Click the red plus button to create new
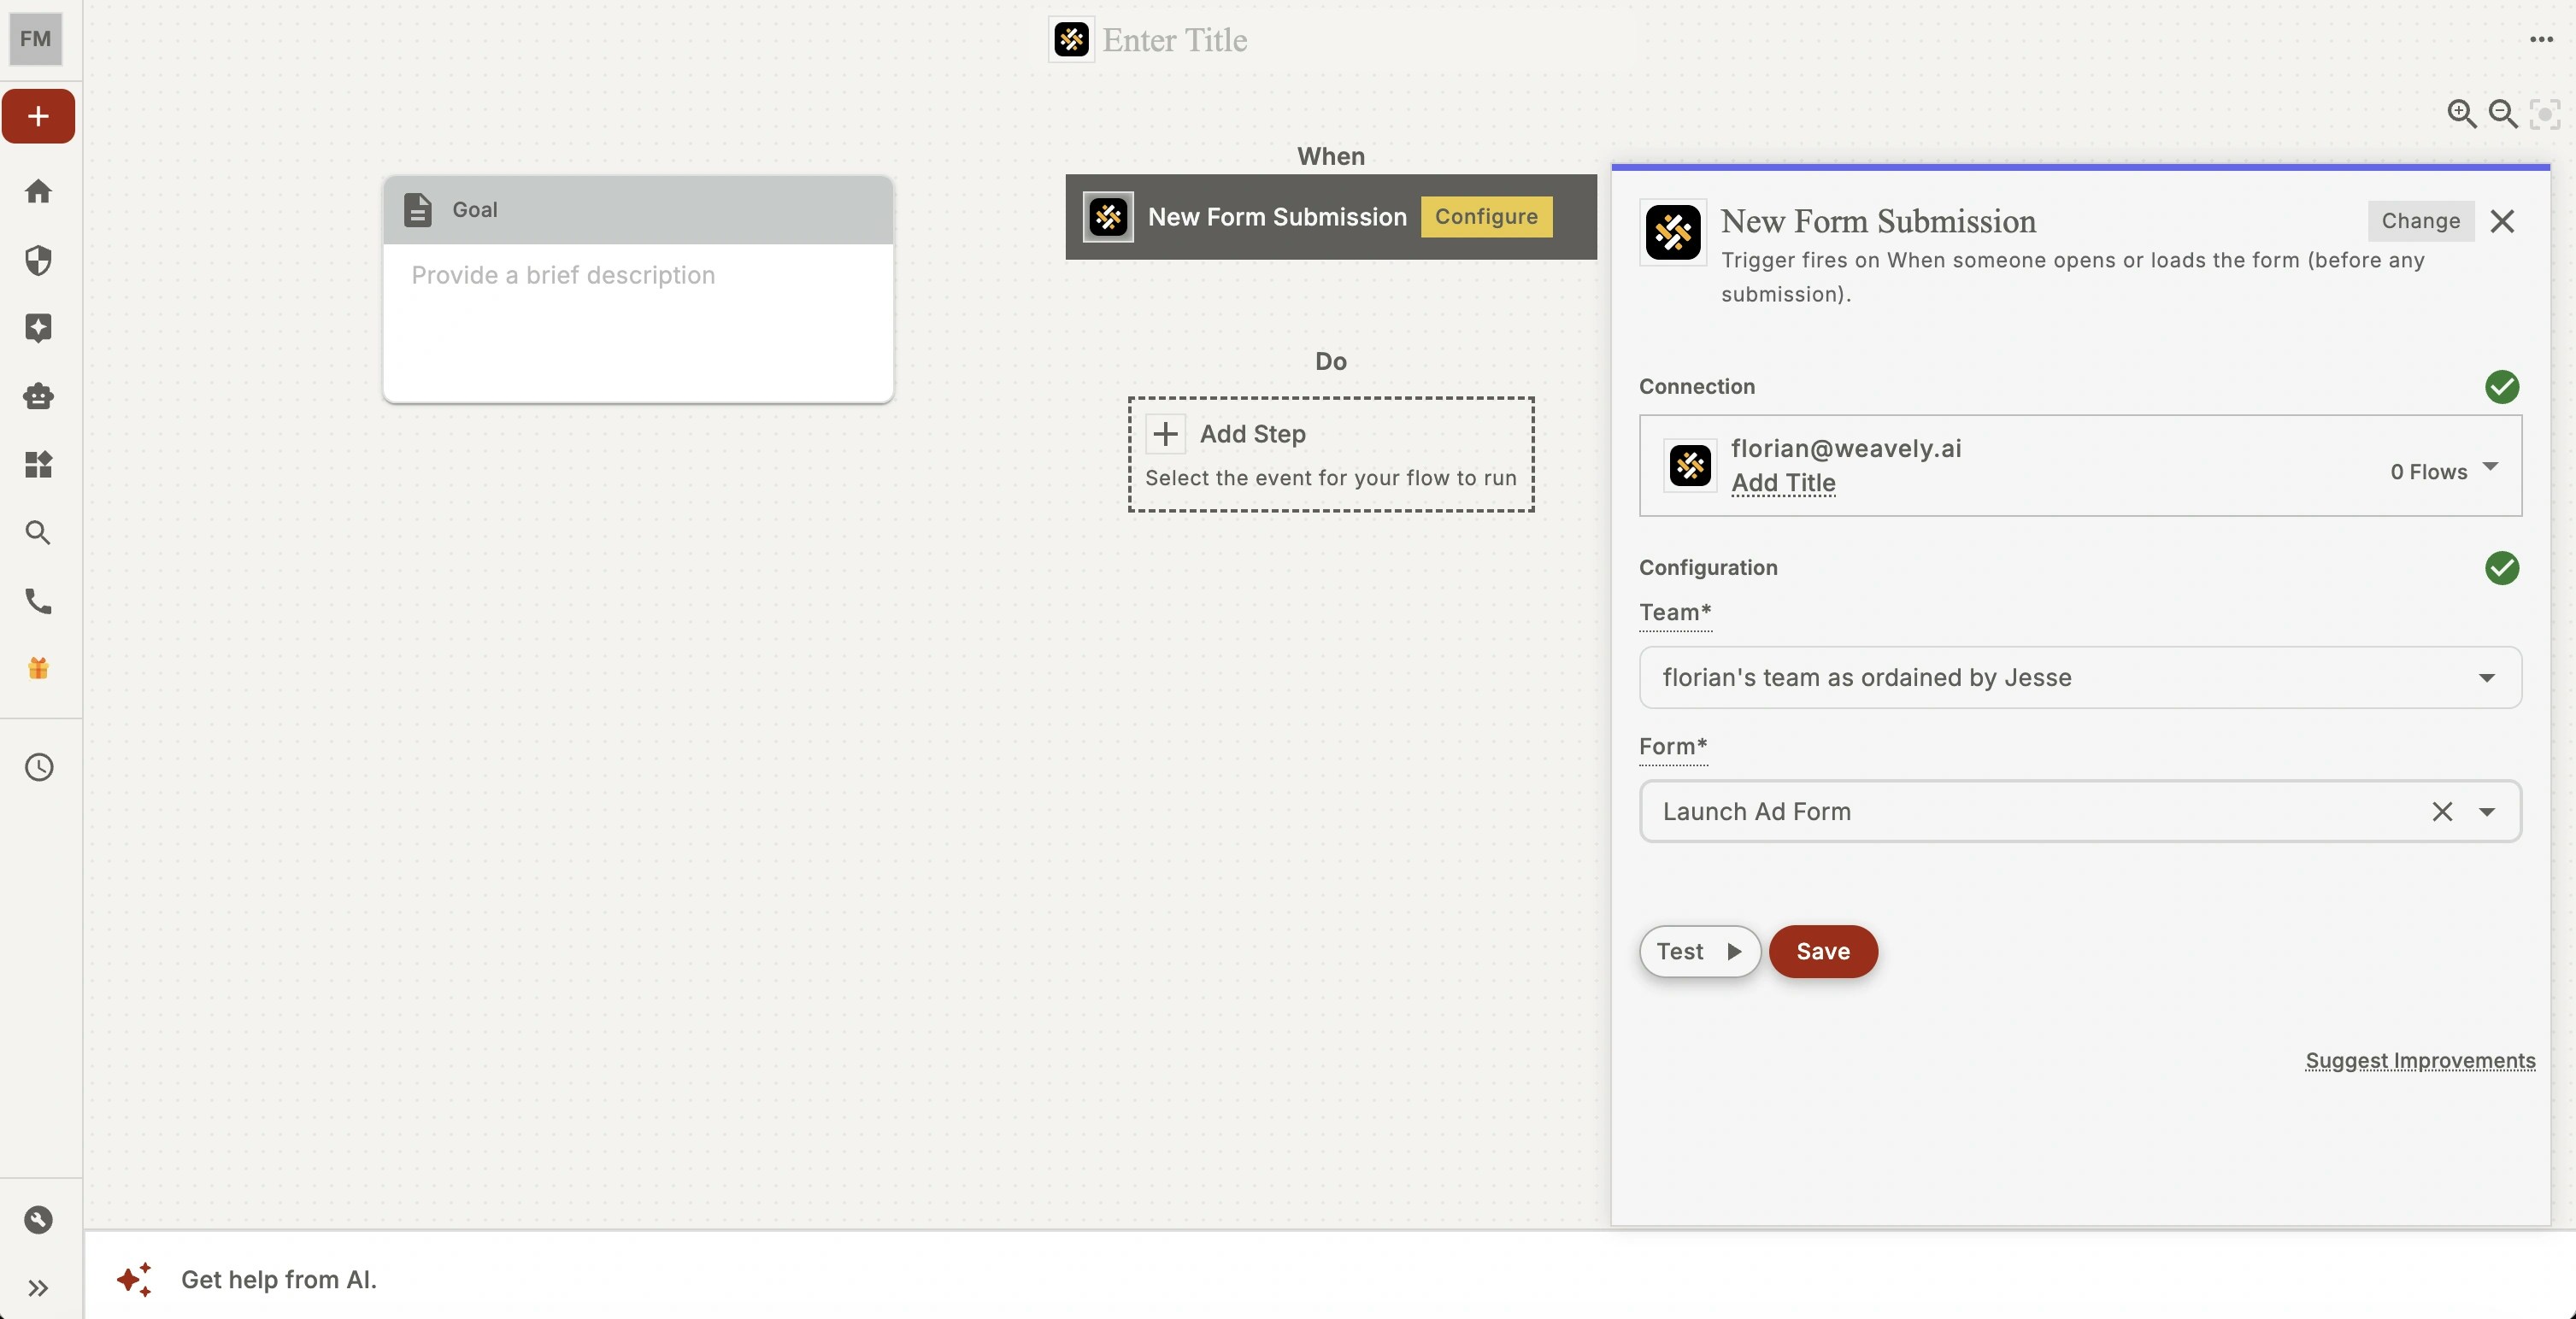This screenshot has height=1319, width=2576. 38,115
